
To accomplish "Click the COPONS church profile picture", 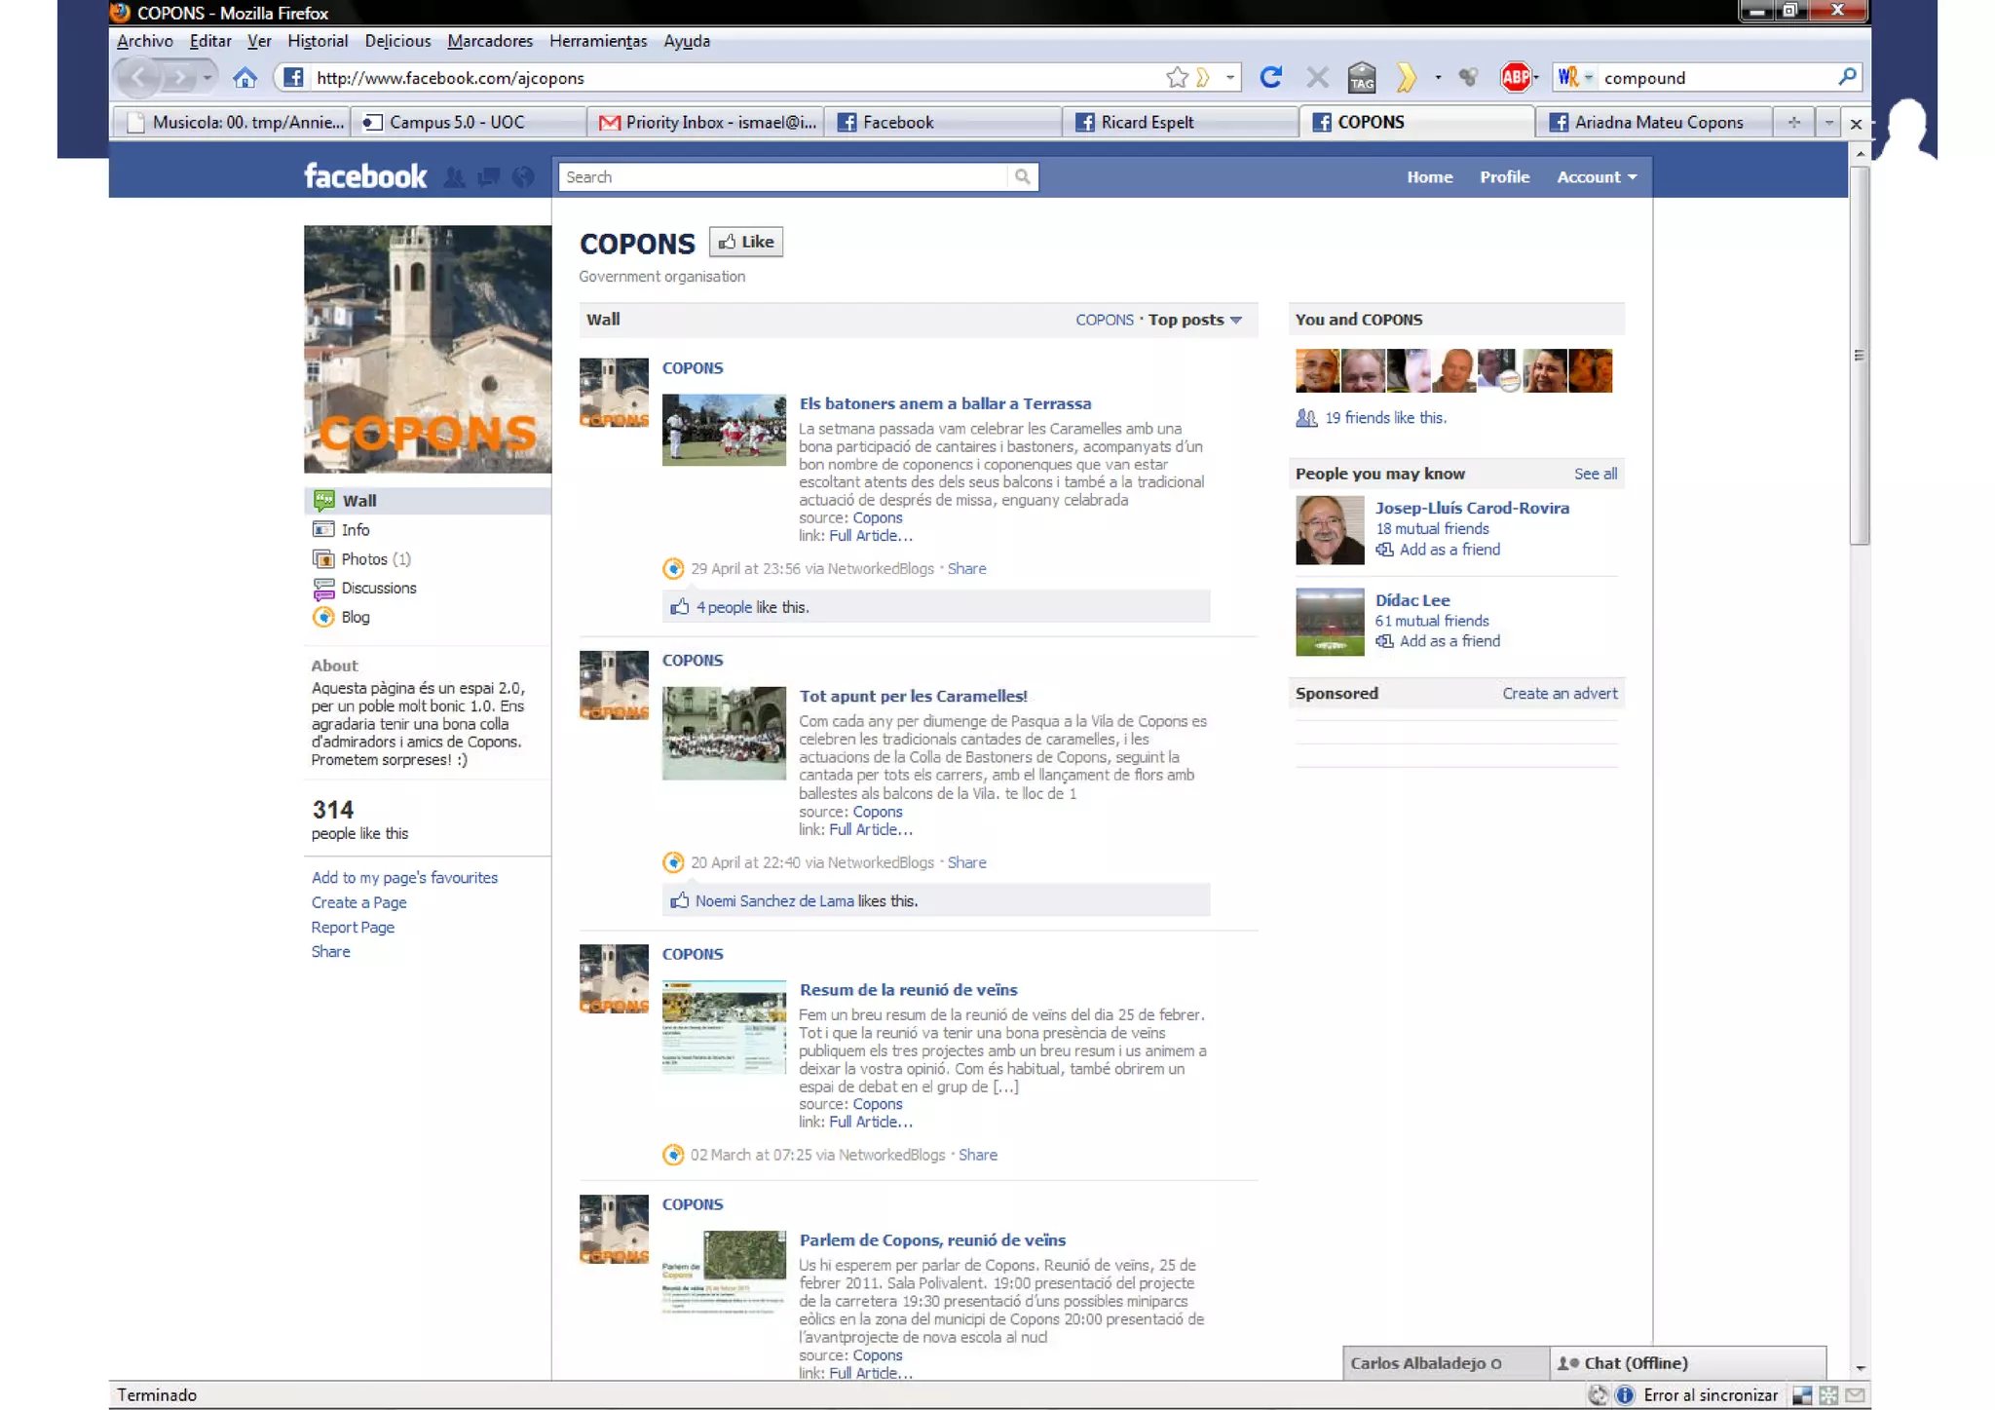I will (428, 349).
